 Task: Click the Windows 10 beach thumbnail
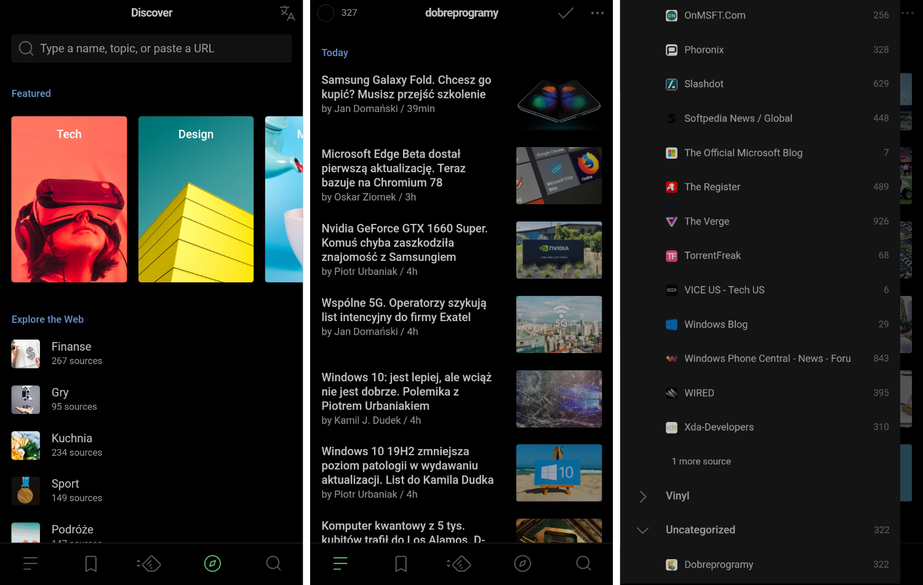click(x=559, y=472)
